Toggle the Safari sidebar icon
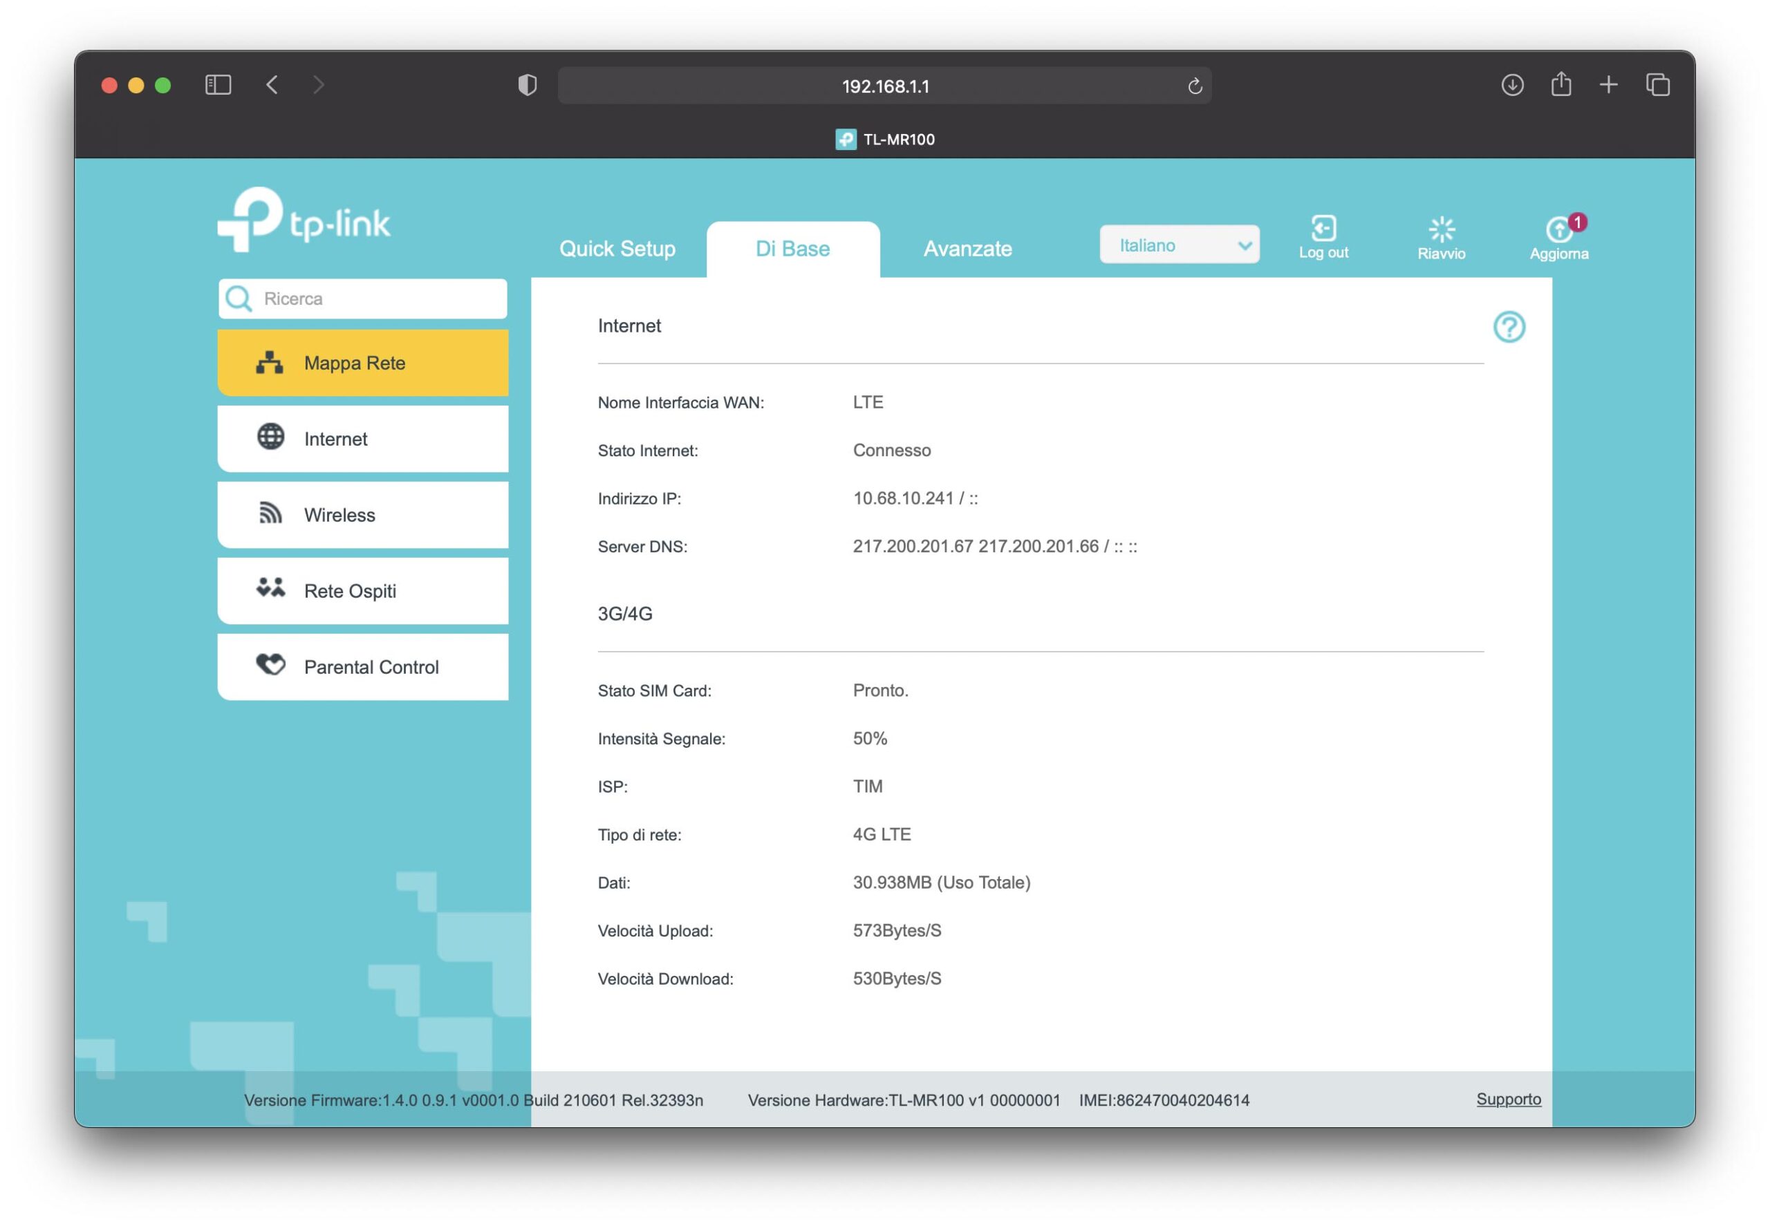The height and width of the screenshot is (1226, 1770). pos(218,84)
